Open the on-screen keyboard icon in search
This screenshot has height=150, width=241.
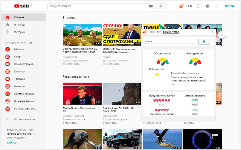point(151,6)
